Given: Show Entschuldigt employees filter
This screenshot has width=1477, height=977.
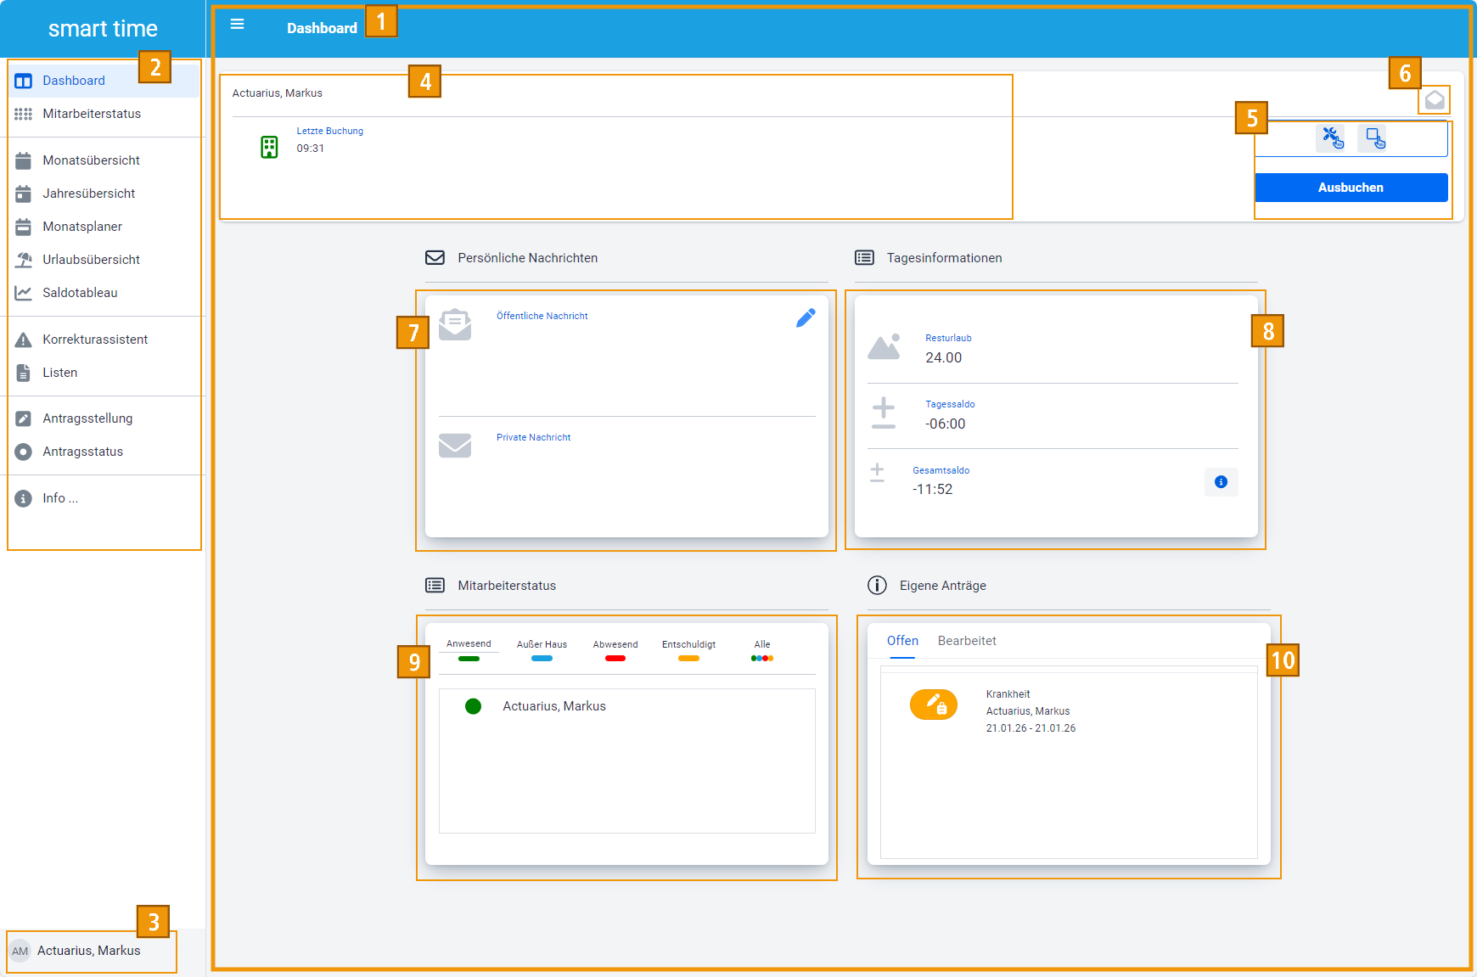Looking at the screenshot, I should [688, 649].
